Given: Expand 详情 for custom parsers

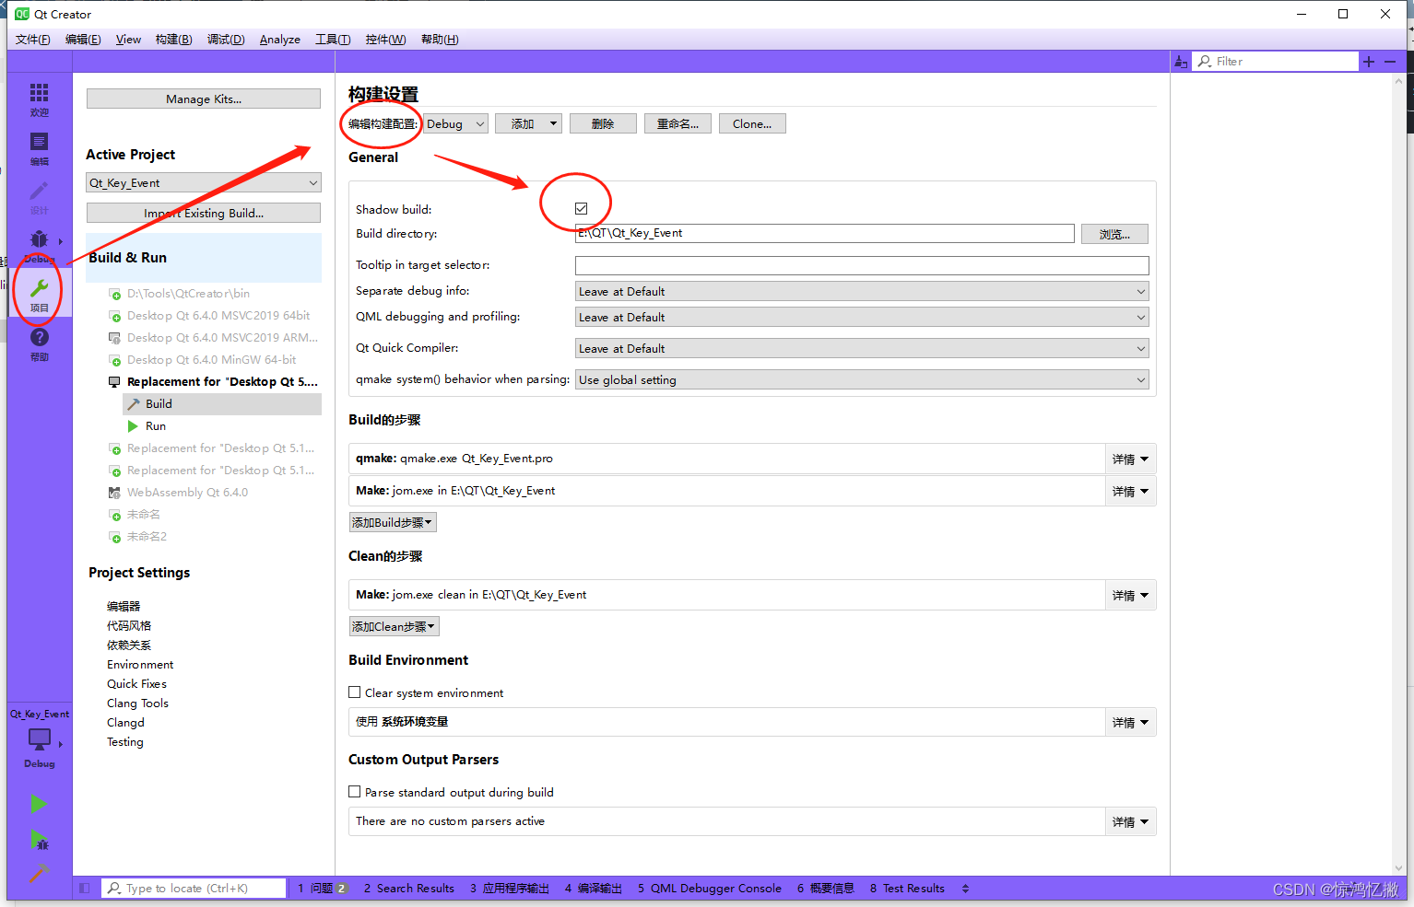Looking at the screenshot, I should click(1130, 822).
